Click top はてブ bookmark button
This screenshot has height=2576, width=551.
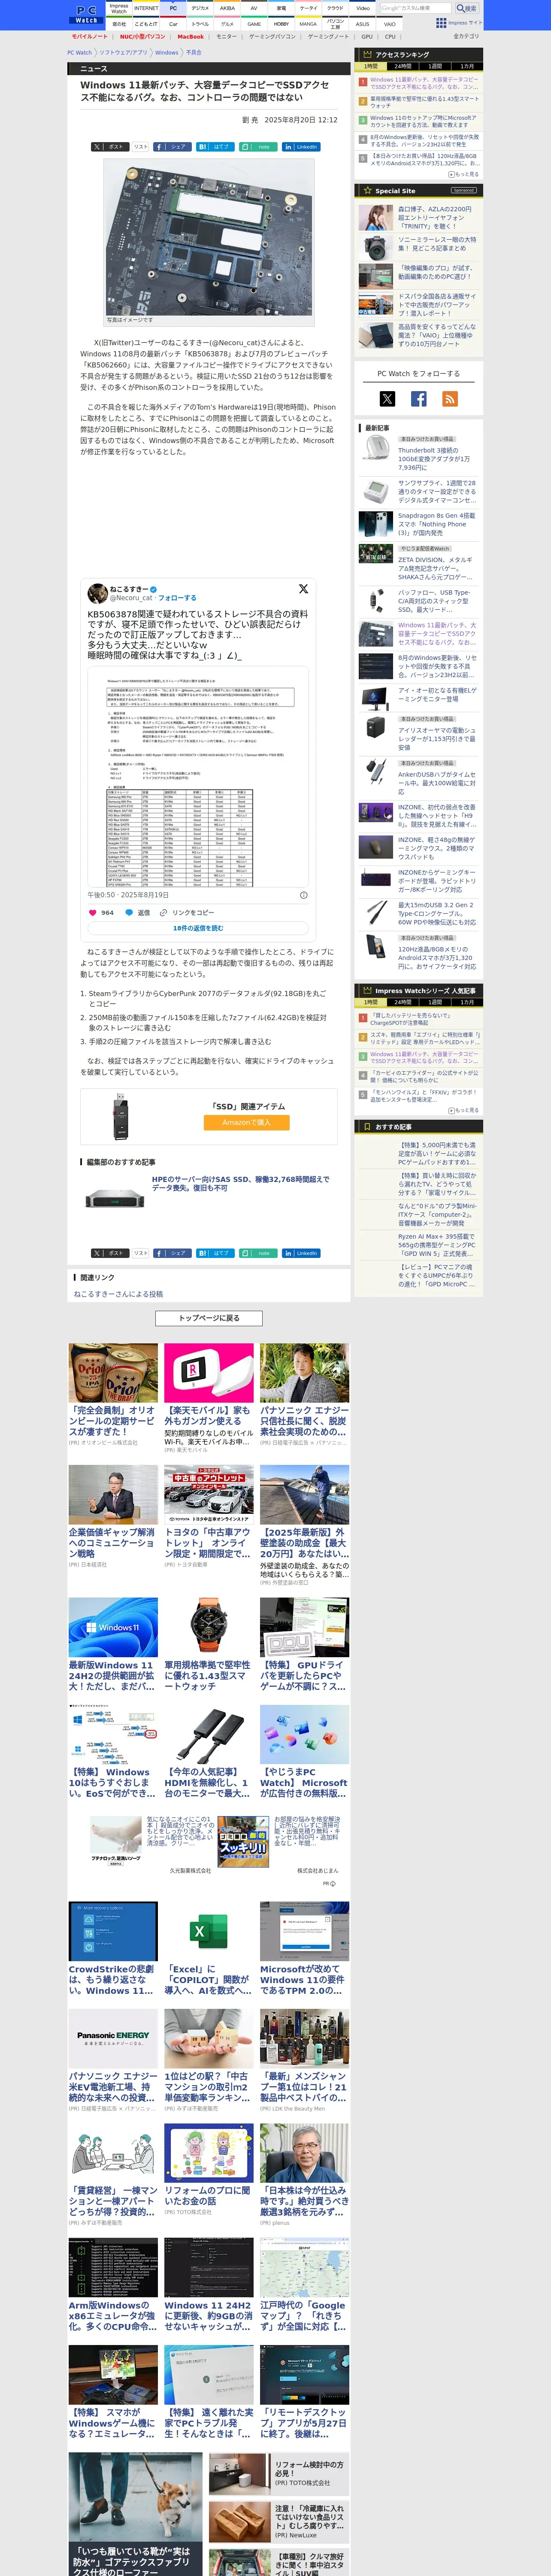[214, 146]
